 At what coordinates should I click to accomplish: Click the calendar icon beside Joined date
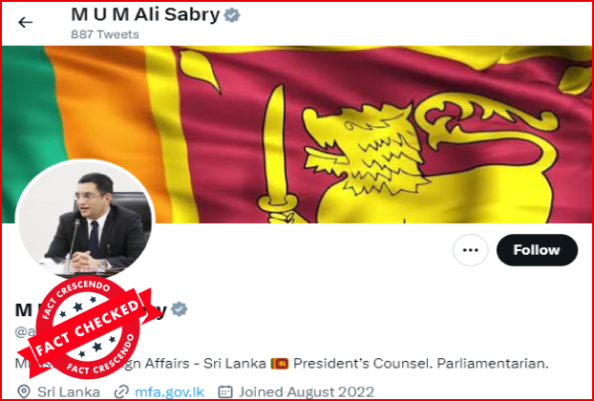[225, 391]
